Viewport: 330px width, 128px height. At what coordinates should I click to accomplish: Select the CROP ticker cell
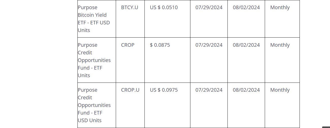pos(128,45)
